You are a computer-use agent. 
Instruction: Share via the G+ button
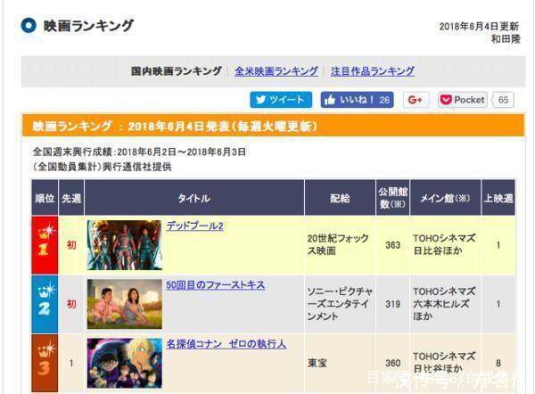416,100
